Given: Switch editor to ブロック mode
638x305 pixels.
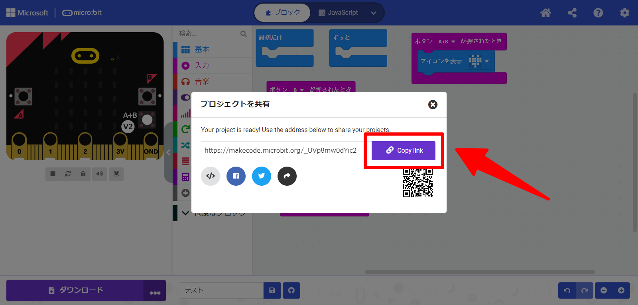Looking at the screenshot, I should (x=283, y=13).
